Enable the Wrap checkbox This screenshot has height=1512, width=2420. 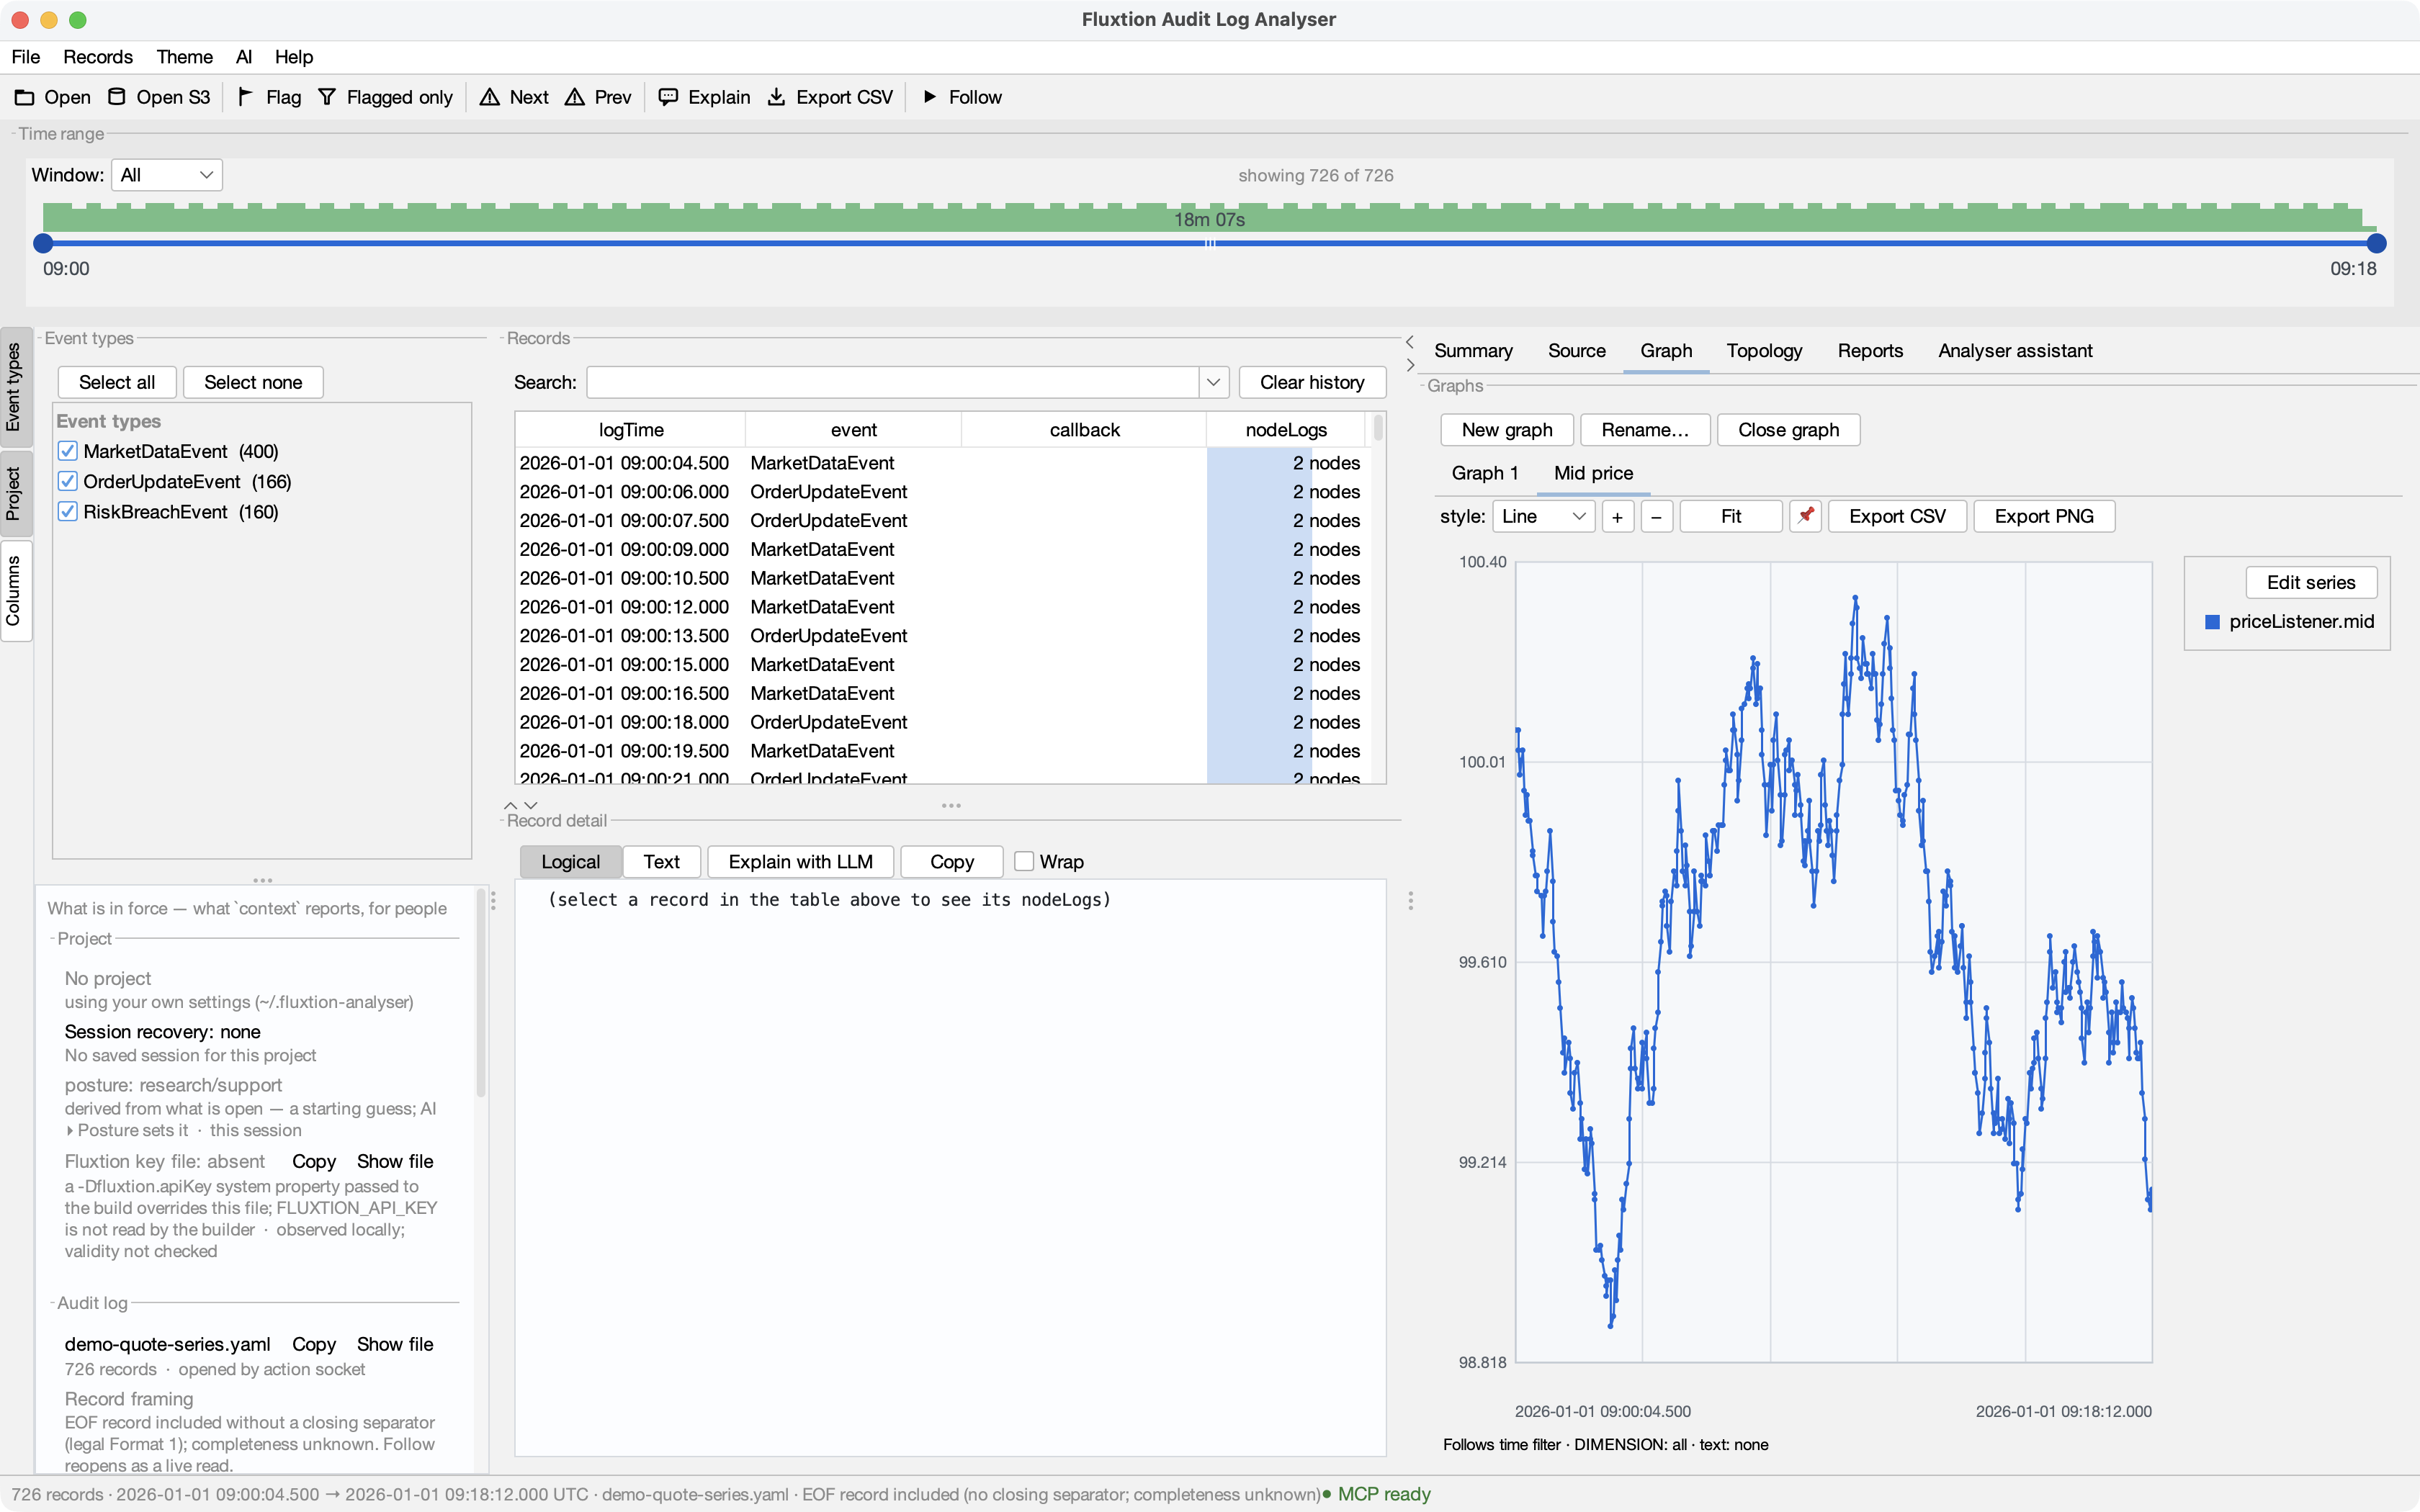[1024, 861]
